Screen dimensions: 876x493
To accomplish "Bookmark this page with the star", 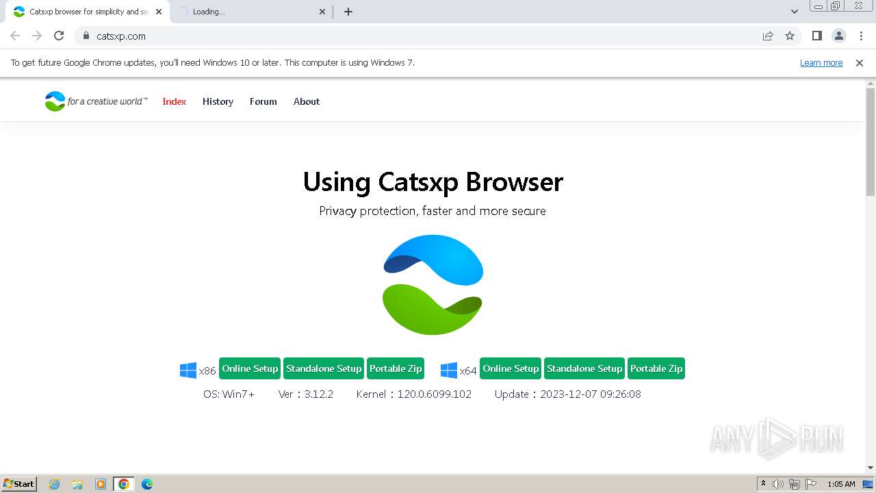I will pyautogui.click(x=790, y=36).
